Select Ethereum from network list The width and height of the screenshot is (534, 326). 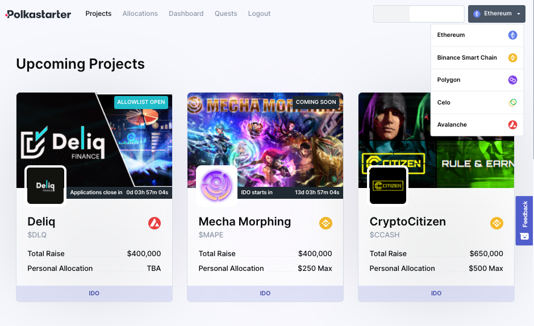click(x=477, y=35)
